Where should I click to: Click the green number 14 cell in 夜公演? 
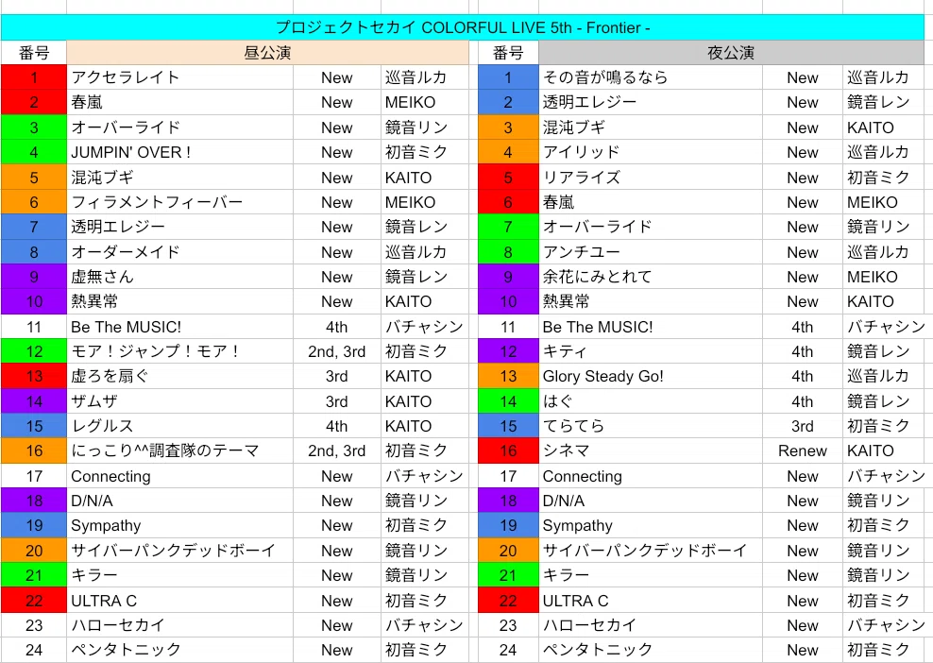[x=508, y=401]
